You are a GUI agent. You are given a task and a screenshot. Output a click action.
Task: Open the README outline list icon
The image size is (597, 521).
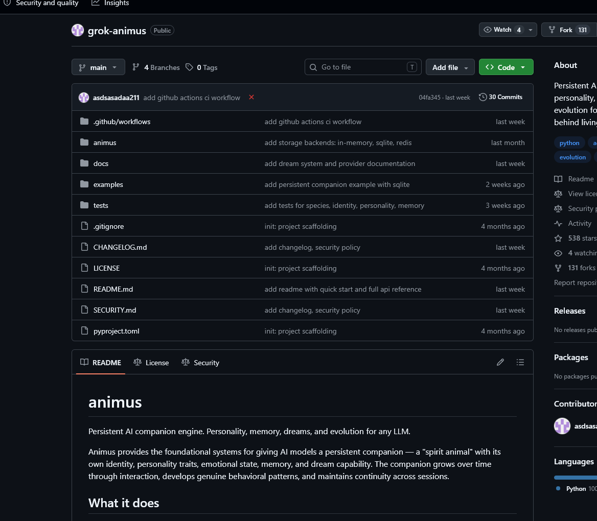[520, 362]
